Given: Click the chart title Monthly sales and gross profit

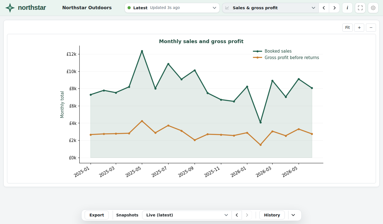Looking at the screenshot, I should tap(201, 41).
